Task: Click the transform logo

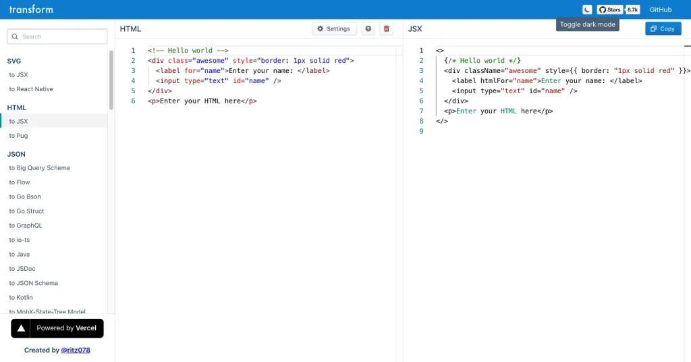Action: [31, 9]
